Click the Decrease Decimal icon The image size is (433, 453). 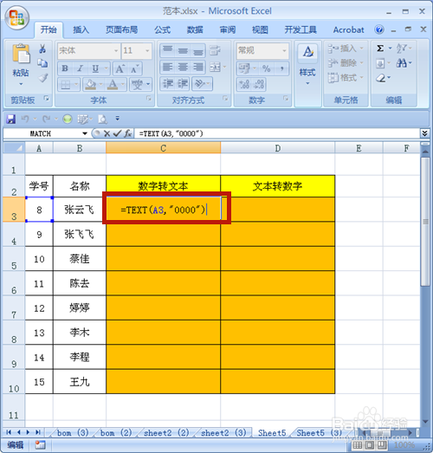[x=259, y=85]
